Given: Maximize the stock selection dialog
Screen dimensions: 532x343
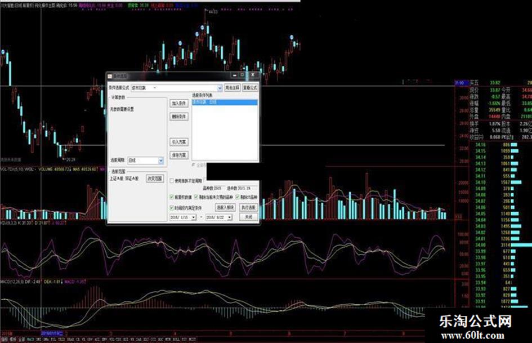Looking at the screenshot, I should pyautogui.click(x=243, y=75).
